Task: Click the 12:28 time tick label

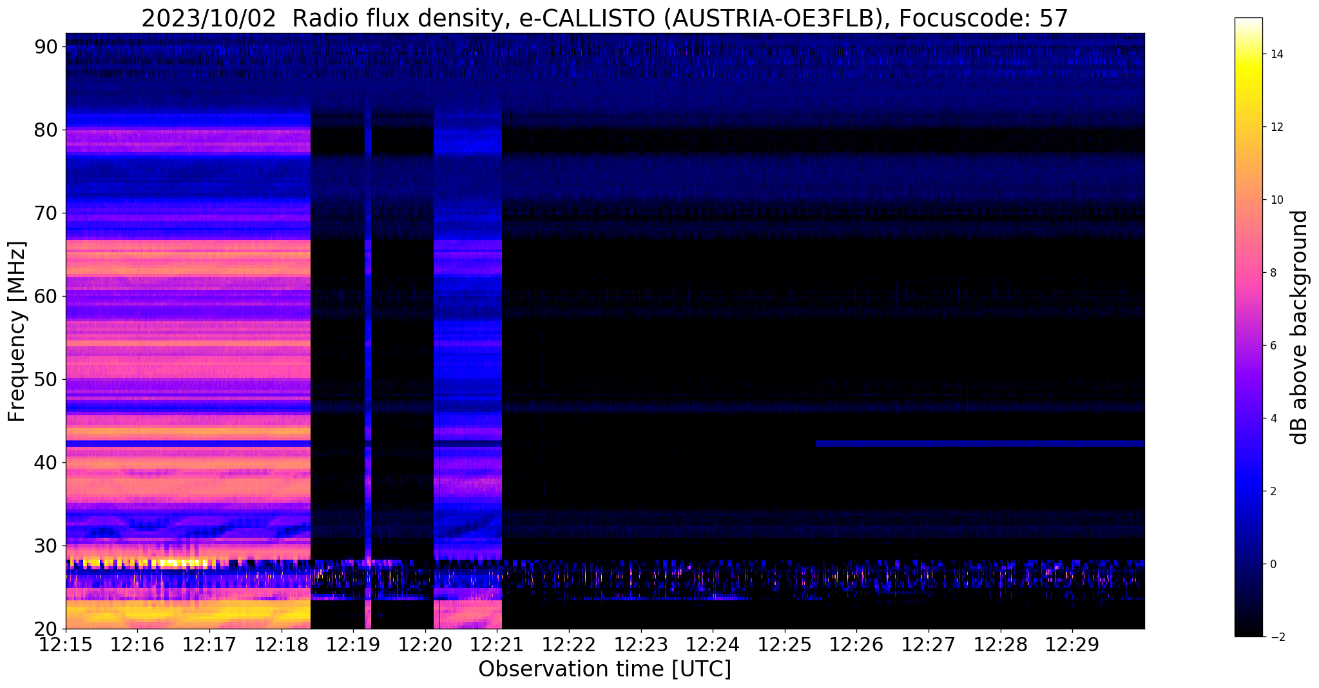Action: [1001, 644]
